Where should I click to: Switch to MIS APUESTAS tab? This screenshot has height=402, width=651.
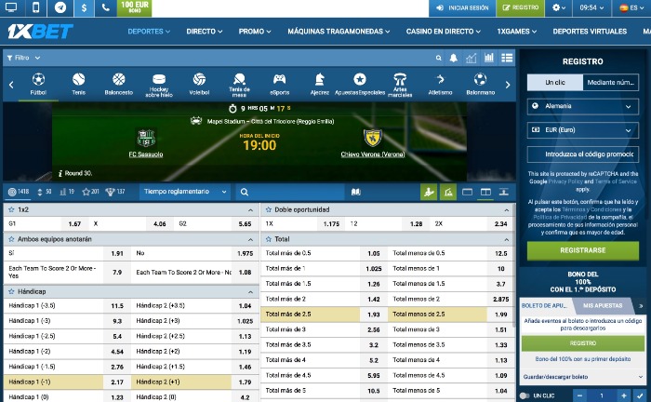[603, 305]
